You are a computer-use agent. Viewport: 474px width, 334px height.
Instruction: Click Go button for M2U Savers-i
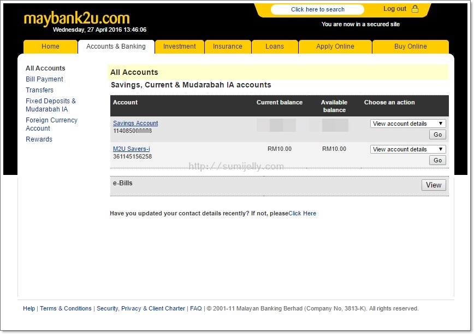coord(437,160)
